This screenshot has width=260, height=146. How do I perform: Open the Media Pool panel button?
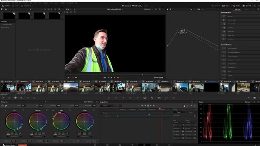coord(26,6)
